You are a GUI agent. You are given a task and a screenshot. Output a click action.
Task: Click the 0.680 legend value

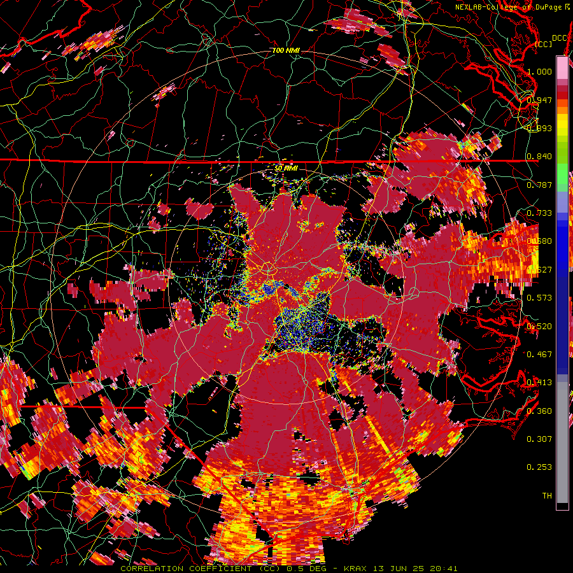pos(539,241)
